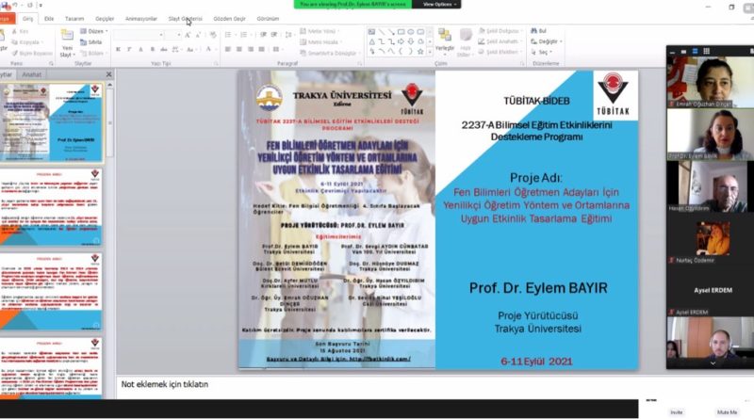Viewport: 754px width, 419px height.
Task: Select the Rectangle shape
Action: (402, 32)
